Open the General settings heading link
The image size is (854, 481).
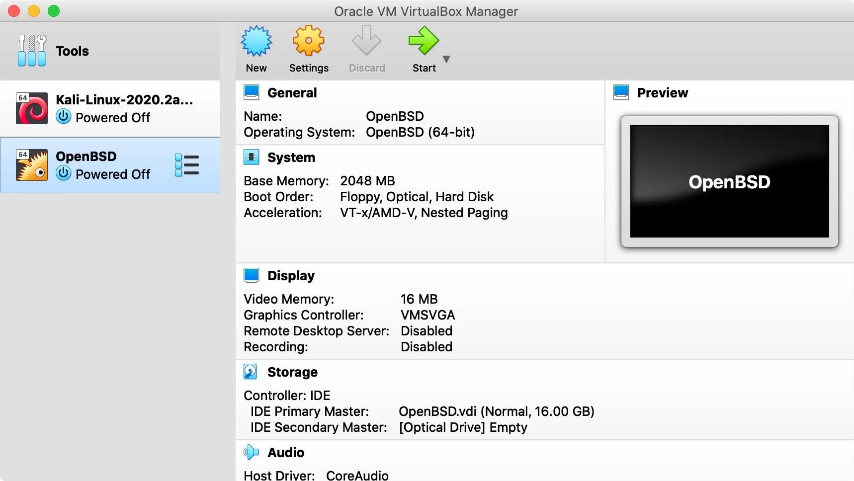pos(292,93)
